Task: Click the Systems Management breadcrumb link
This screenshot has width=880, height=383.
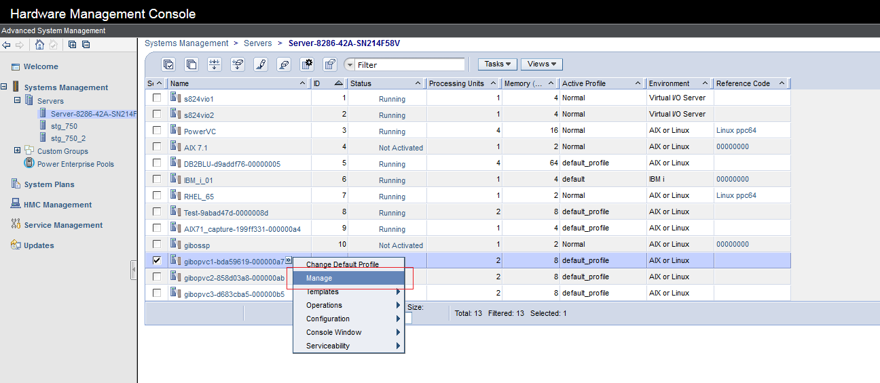Action: [187, 43]
